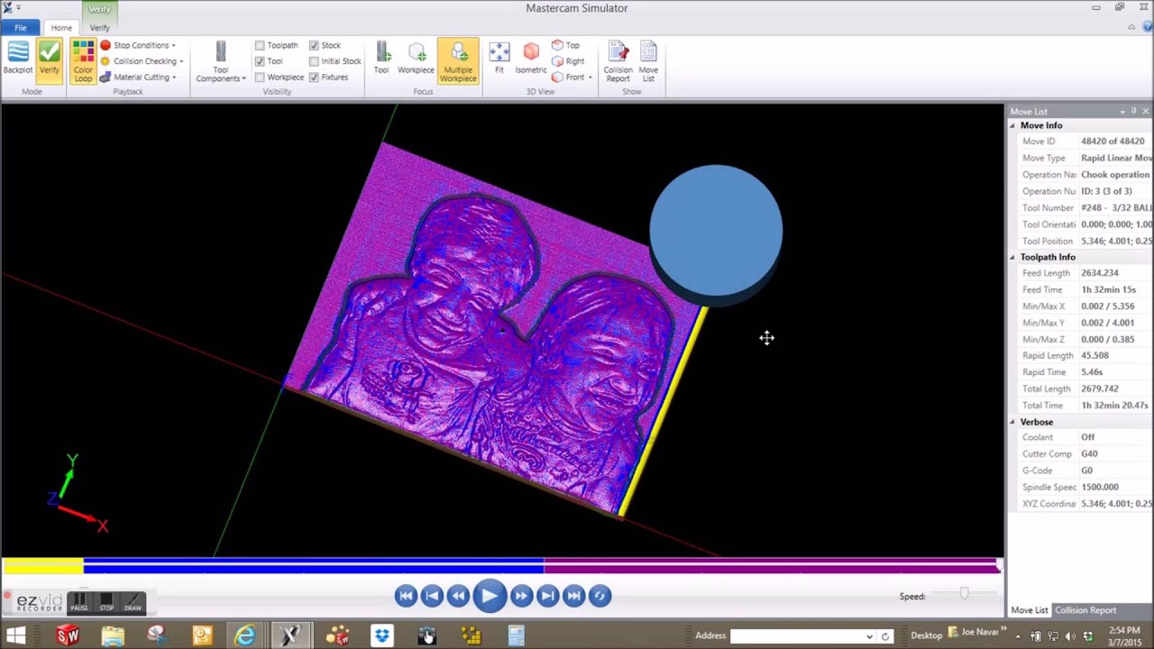The width and height of the screenshot is (1154, 649).
Task: Set the 3D view to Right
Action: click(x=568, y=61)
